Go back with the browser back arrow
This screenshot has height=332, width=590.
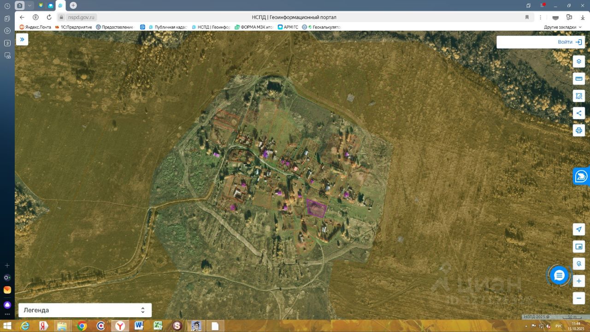pyautogui.click(x=22, y=17)
